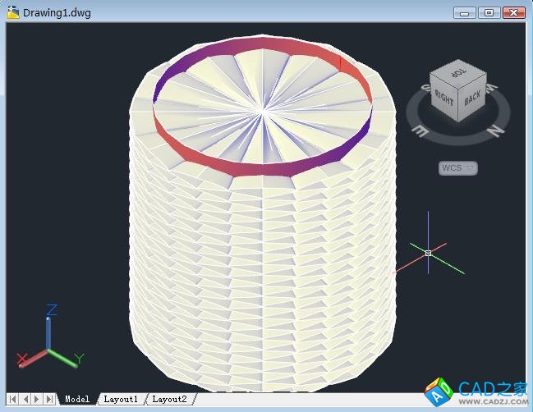Click the BACK face of the ViewCube
Image resolution: width=533 pixels, height=412 pixels.
coord(471,98)
